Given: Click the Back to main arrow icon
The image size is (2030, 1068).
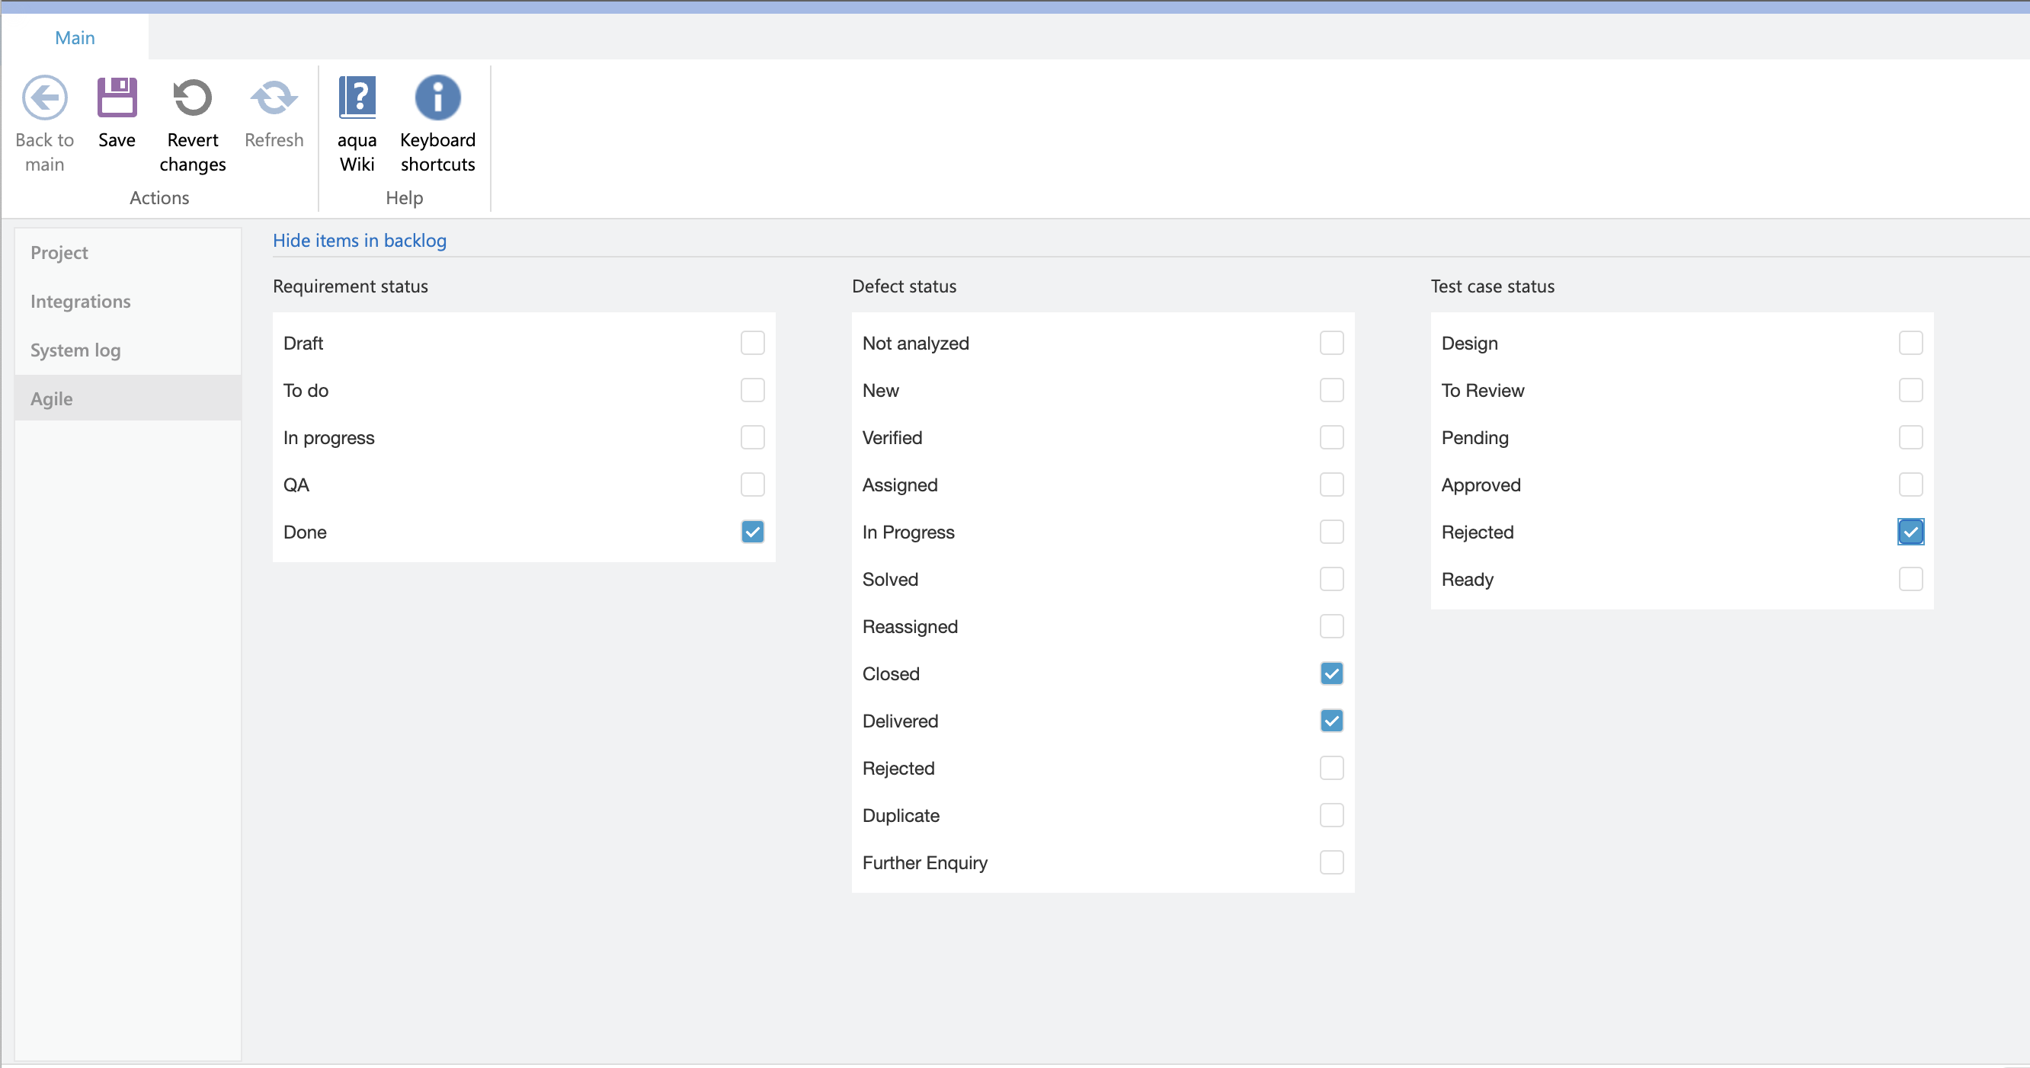Looking at the screenshot, I should pyautogui.click(x=44, y=98).
